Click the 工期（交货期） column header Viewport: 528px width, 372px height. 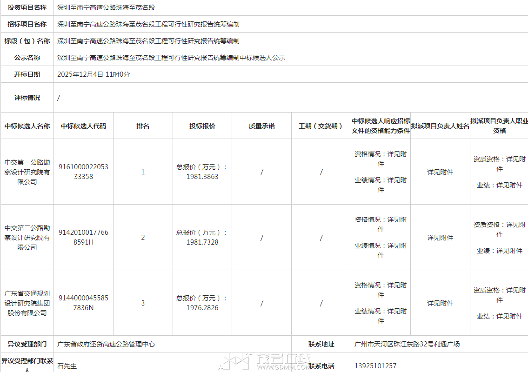[x=321, y=126]
